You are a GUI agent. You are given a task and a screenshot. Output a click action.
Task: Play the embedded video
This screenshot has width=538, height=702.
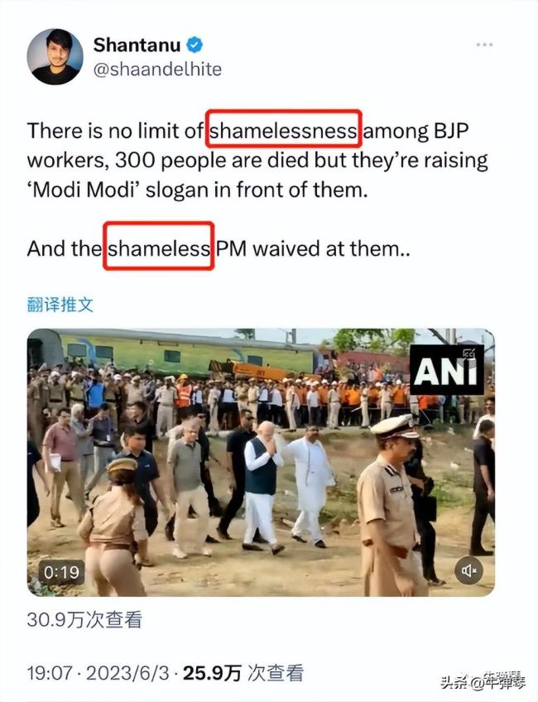coord(261,463)
